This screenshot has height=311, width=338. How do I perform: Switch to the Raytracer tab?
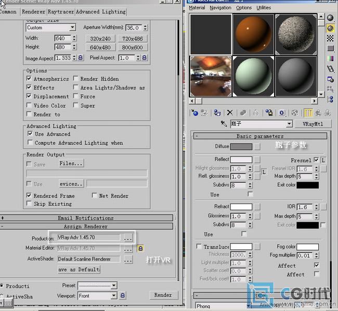(61, 11)
